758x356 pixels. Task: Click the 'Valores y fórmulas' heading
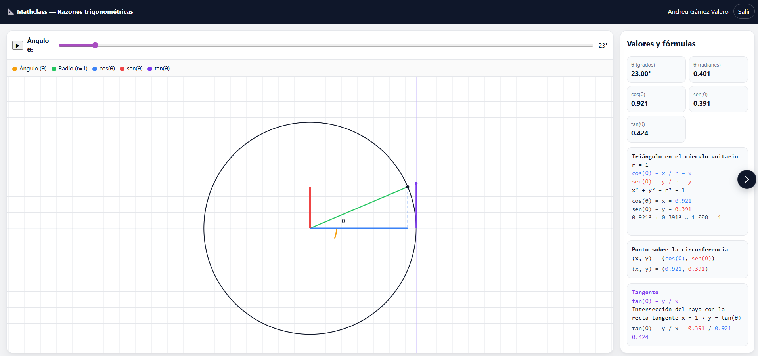click(x=661, y=44)
